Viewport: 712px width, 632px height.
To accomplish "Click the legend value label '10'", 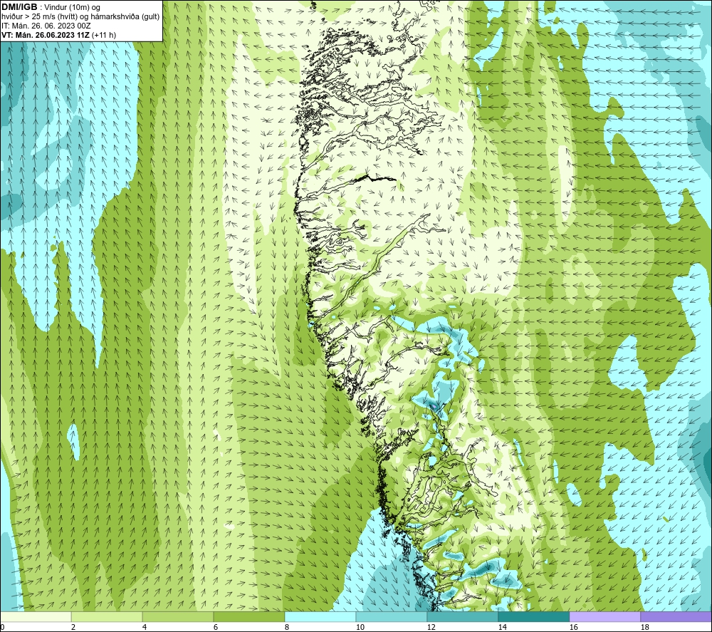I will click(x=360, y=628).
